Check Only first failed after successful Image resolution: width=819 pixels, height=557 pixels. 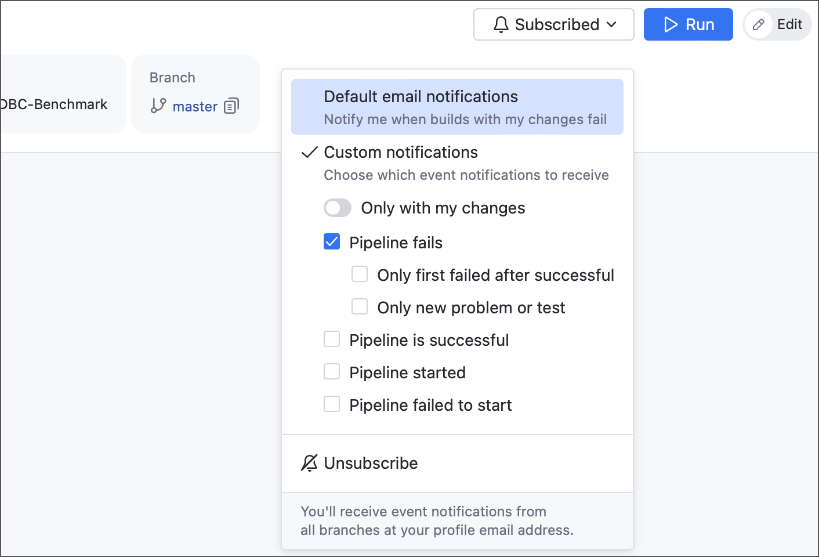pyautogui.click(x=360, y=274)
